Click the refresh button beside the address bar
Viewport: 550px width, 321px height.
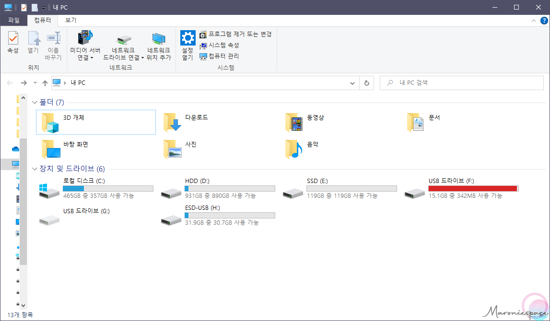tap(366, 83)
